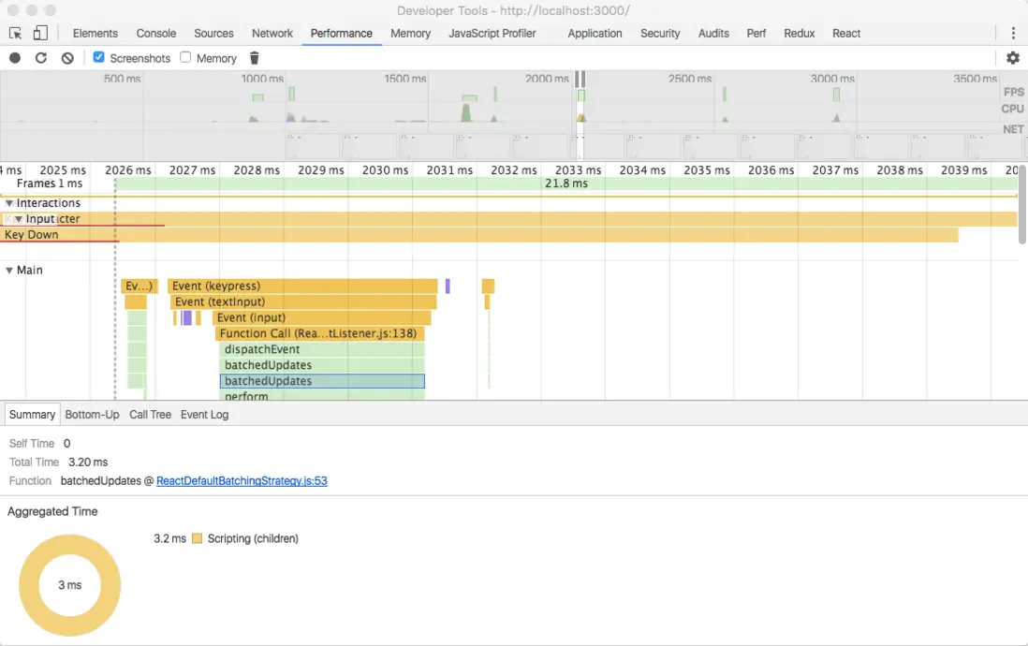Collapse the Input track arrow
Viewport: 1028px width, 646px height.
pyautogui.click(x=18, y=219)
